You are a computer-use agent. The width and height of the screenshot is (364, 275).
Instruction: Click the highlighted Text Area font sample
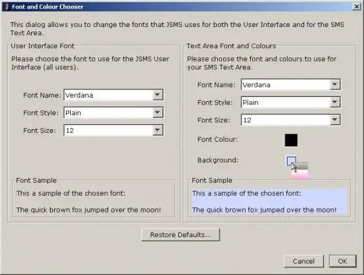tap(269, 202)
